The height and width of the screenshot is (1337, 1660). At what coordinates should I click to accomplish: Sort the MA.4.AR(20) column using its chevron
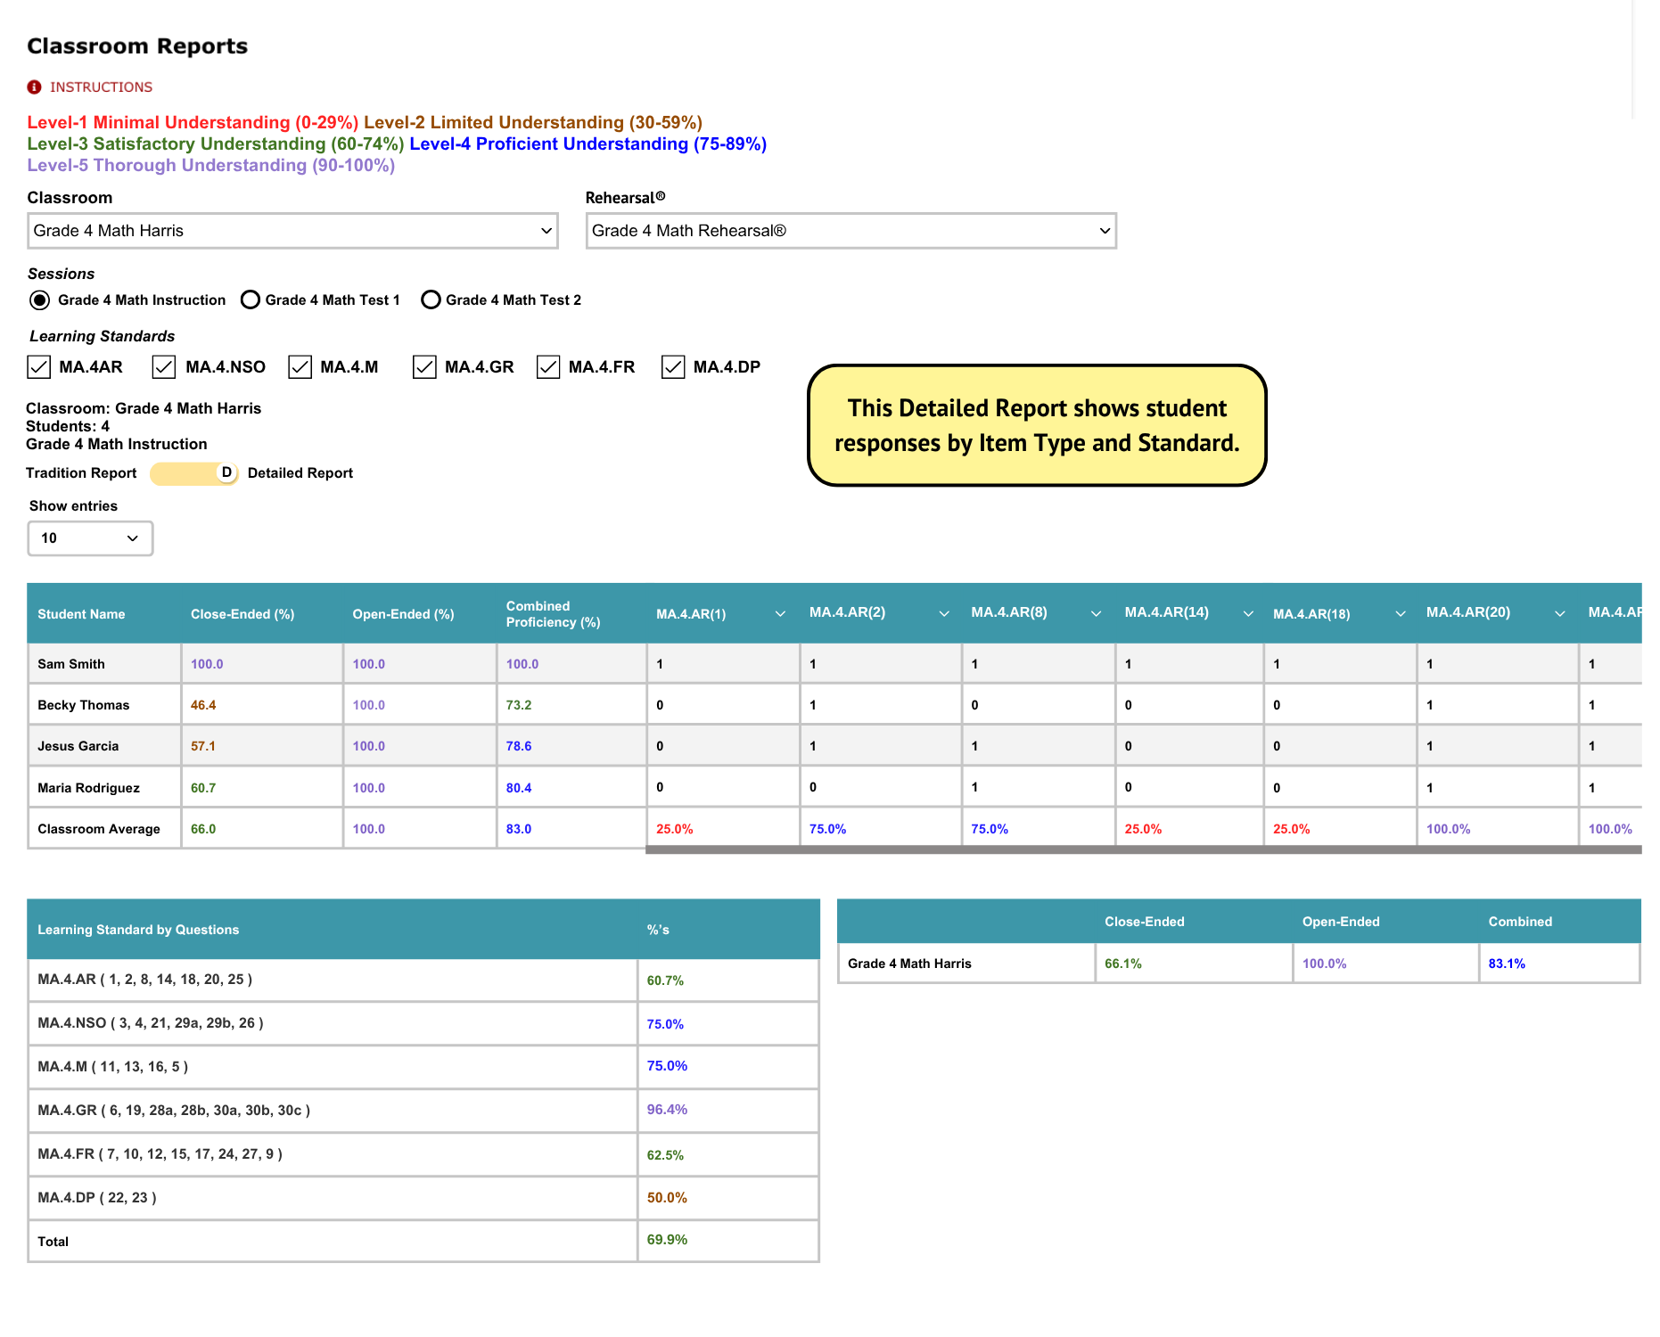pyautogui.click(x=1558, y=613)
